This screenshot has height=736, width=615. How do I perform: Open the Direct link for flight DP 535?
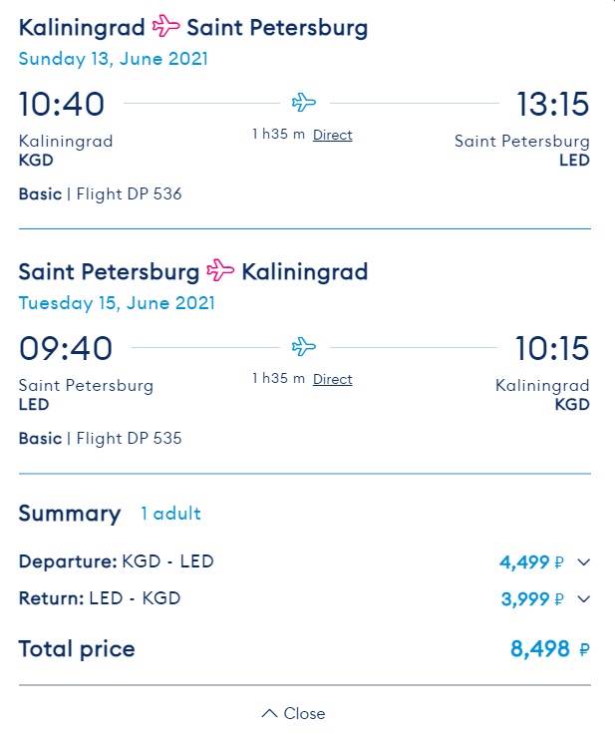coord(333,379)
